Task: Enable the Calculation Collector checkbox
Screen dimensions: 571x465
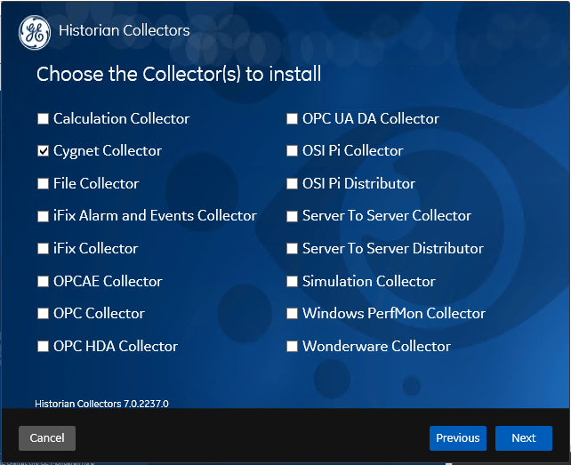Action: click(43, 119)
